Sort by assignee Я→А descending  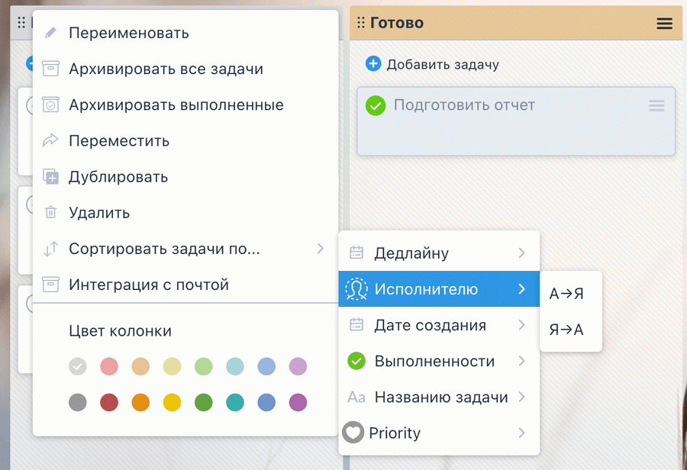[x=566, y=330]
